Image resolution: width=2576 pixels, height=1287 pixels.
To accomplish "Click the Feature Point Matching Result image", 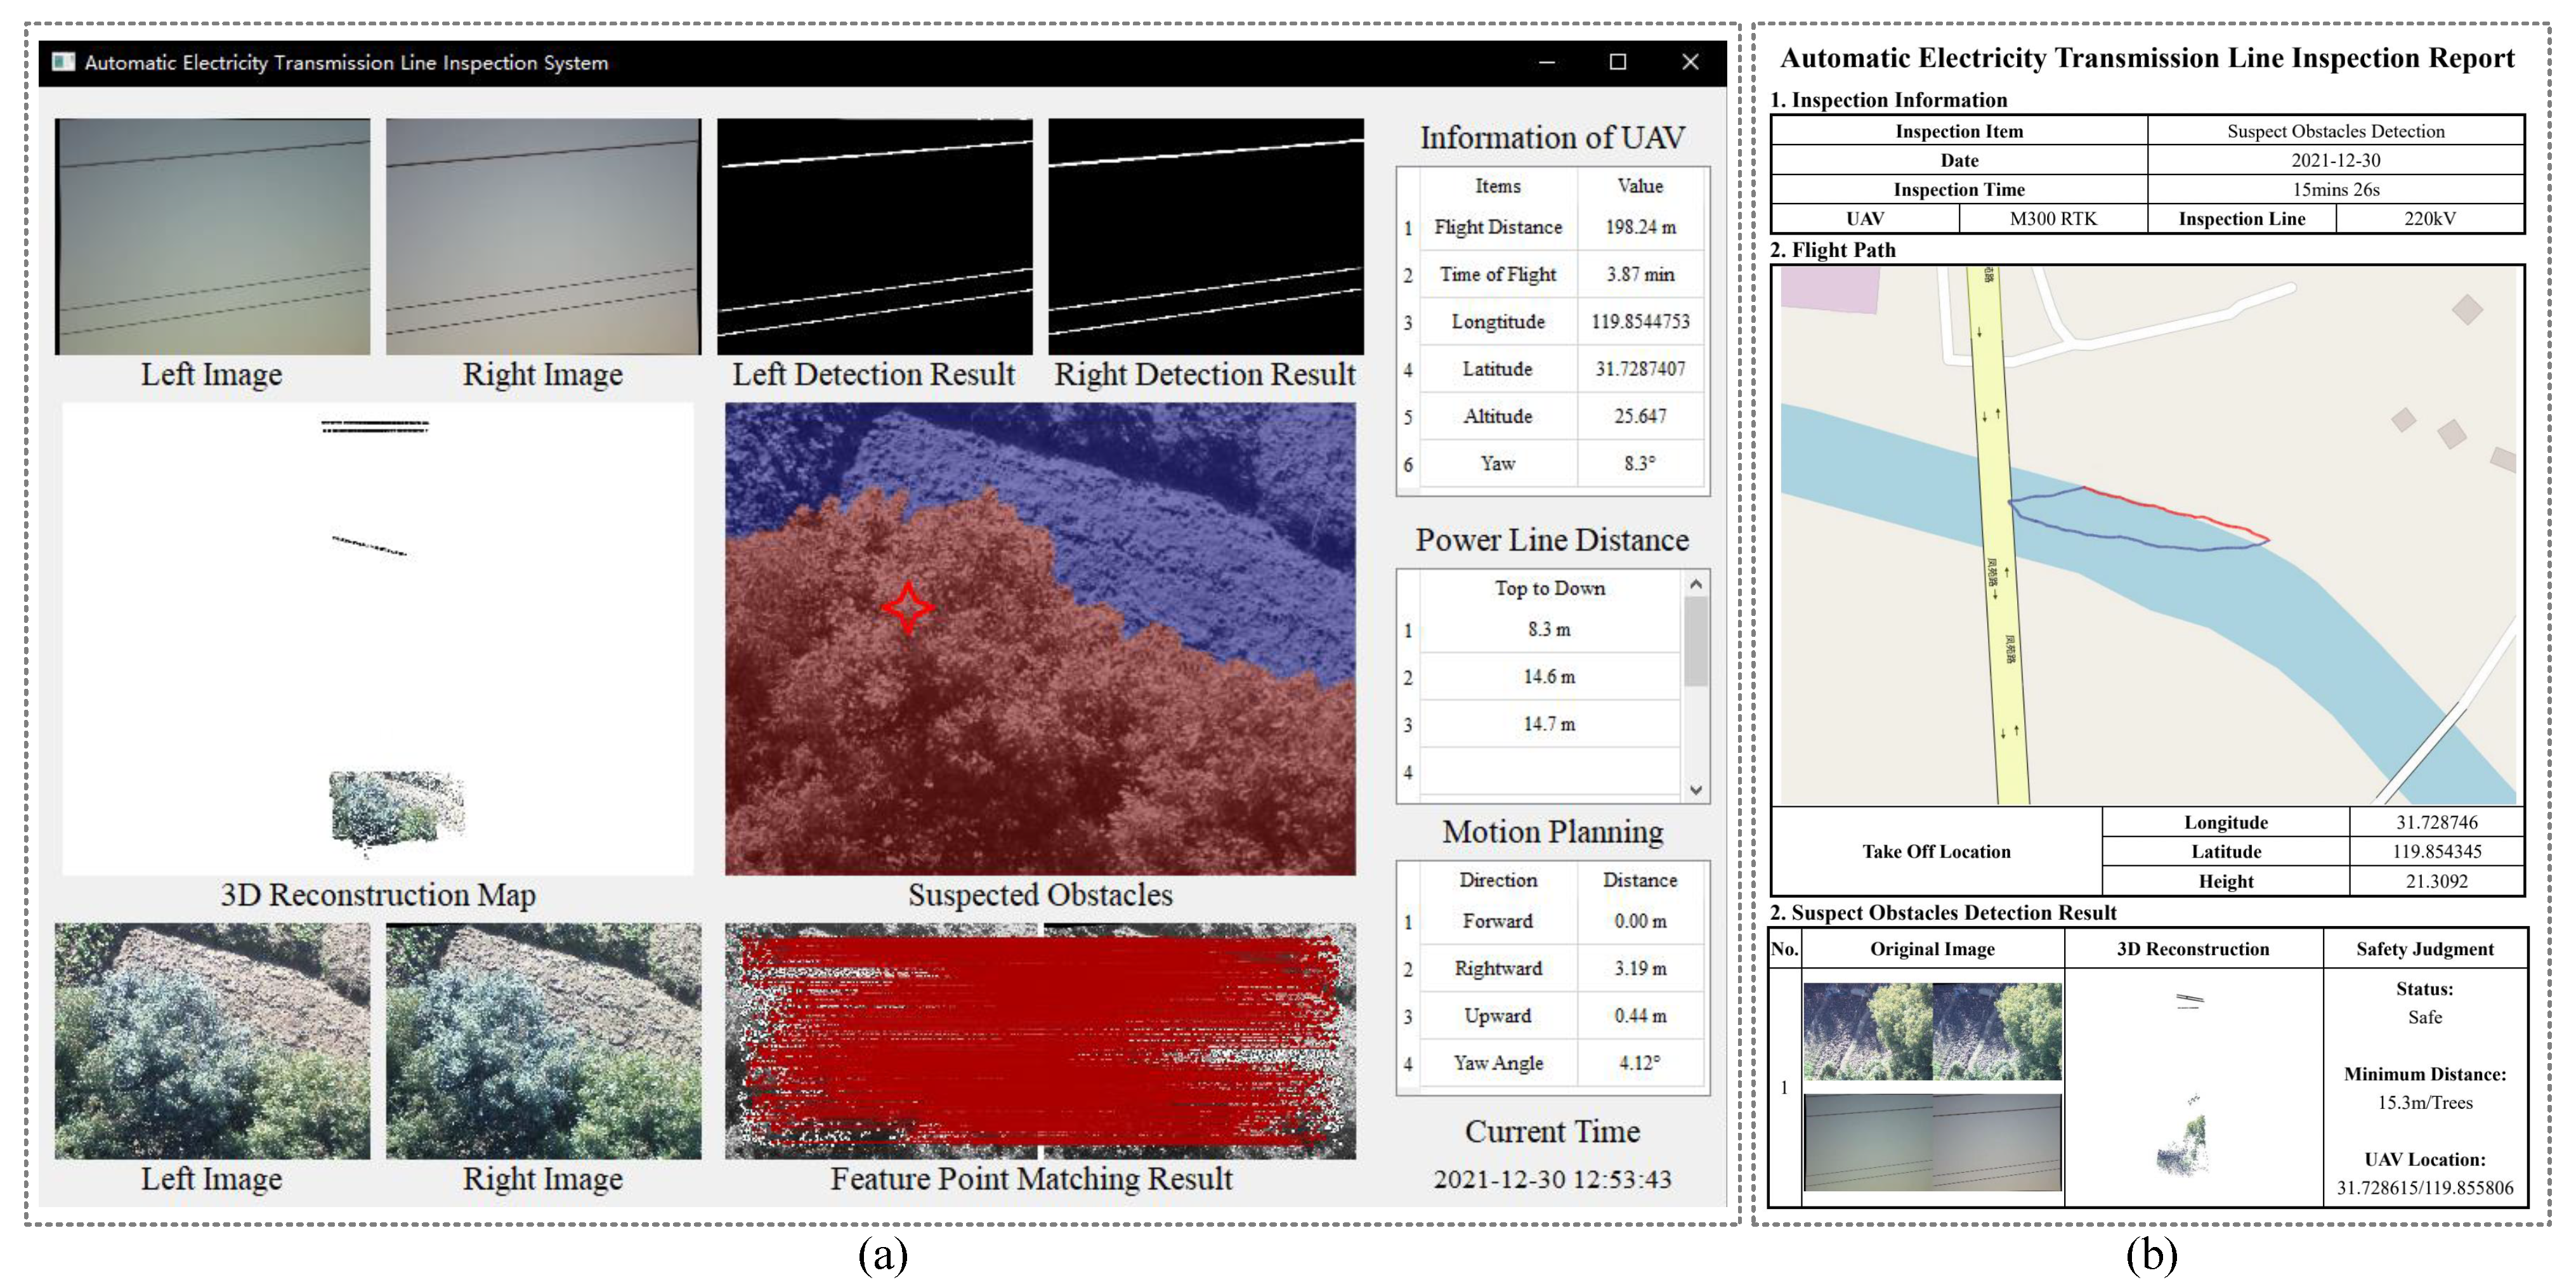I will click(x=1040, y=1041).
